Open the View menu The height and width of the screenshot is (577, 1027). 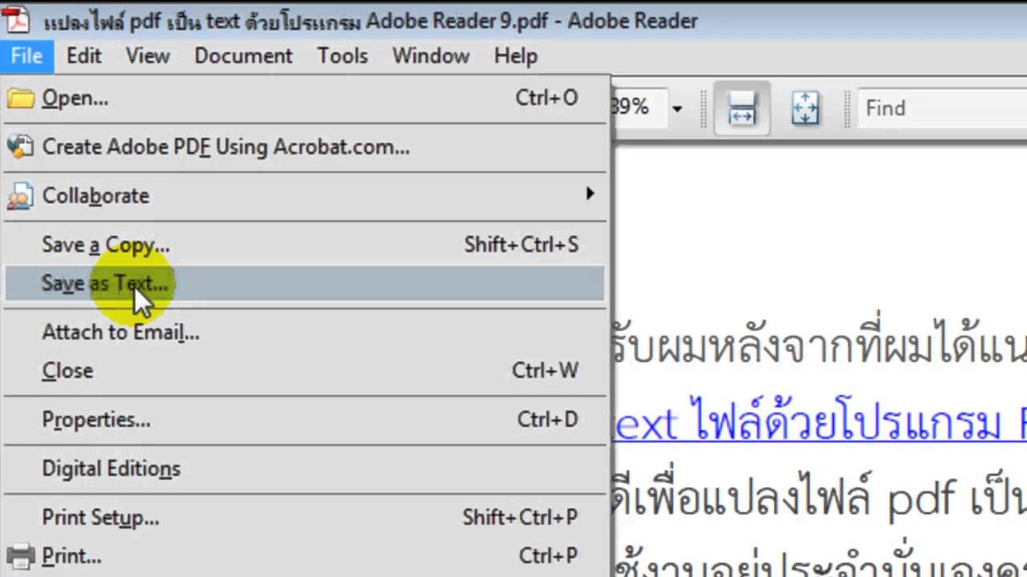click(148, 56)
